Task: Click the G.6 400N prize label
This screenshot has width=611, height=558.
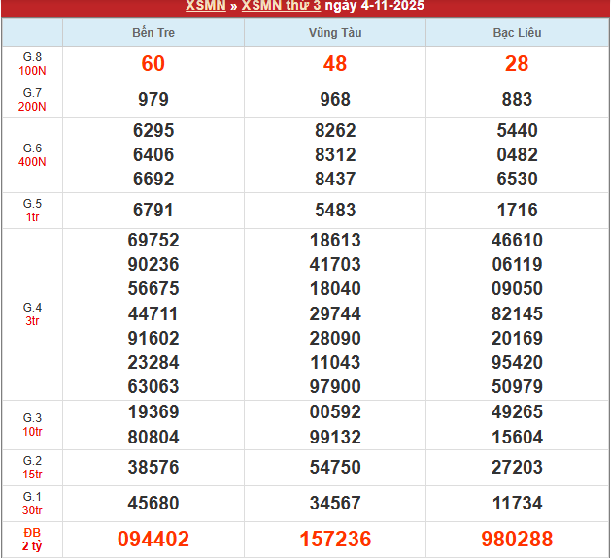Action: [x=32, y=155]
